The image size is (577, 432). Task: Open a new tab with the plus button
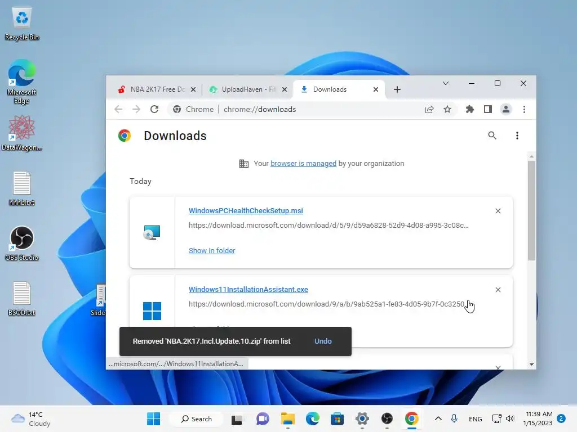coord(397,89)
